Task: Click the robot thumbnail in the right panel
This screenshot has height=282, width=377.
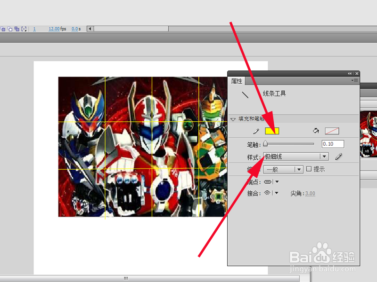Action: tap(369, 134)
